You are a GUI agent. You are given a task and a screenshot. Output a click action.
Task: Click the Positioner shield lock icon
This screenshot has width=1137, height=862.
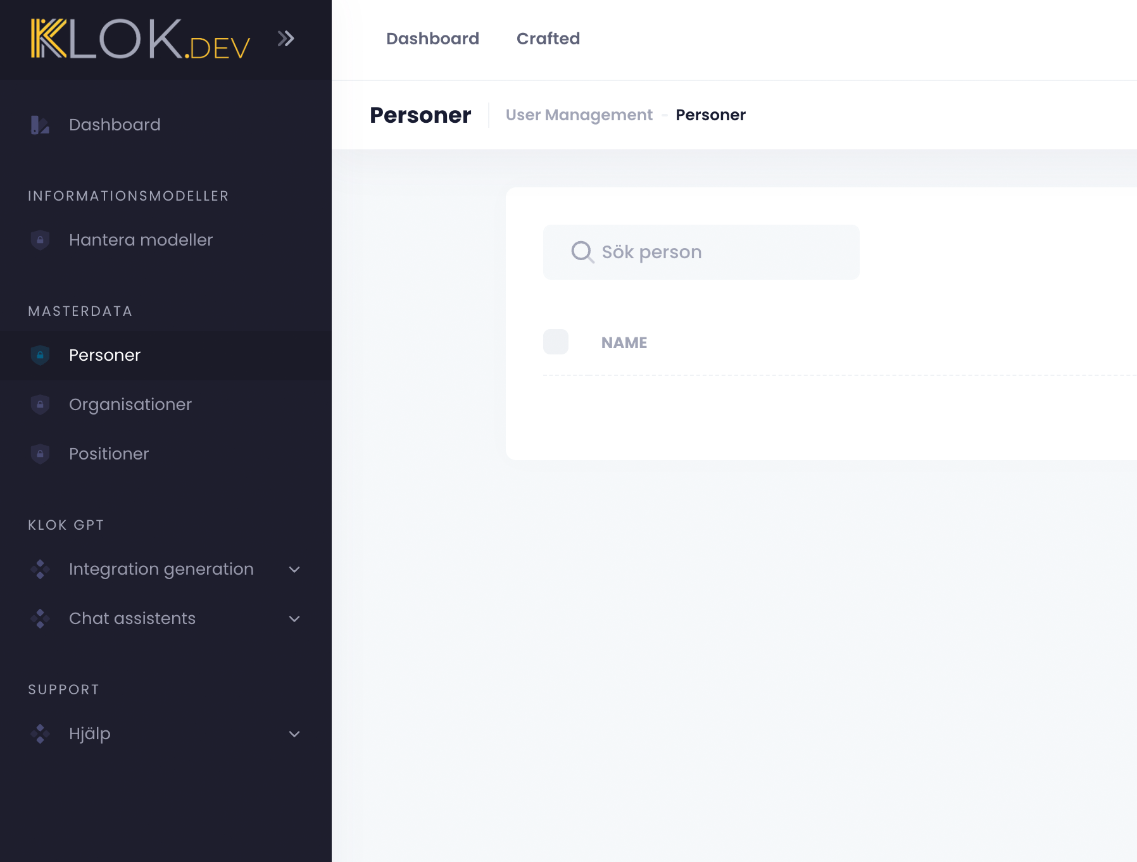(x=40, y=454)
